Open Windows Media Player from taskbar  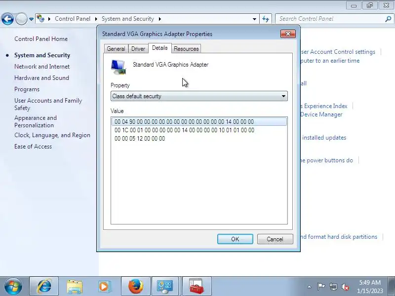(x=104, y=287)
